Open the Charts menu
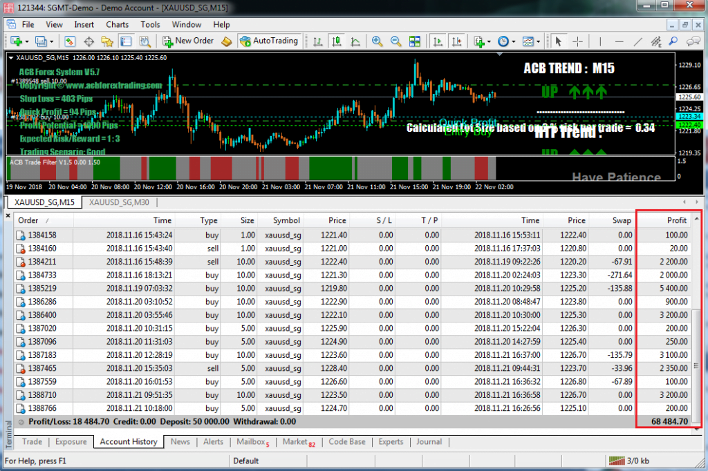The image size is (708, 471). 118,24
